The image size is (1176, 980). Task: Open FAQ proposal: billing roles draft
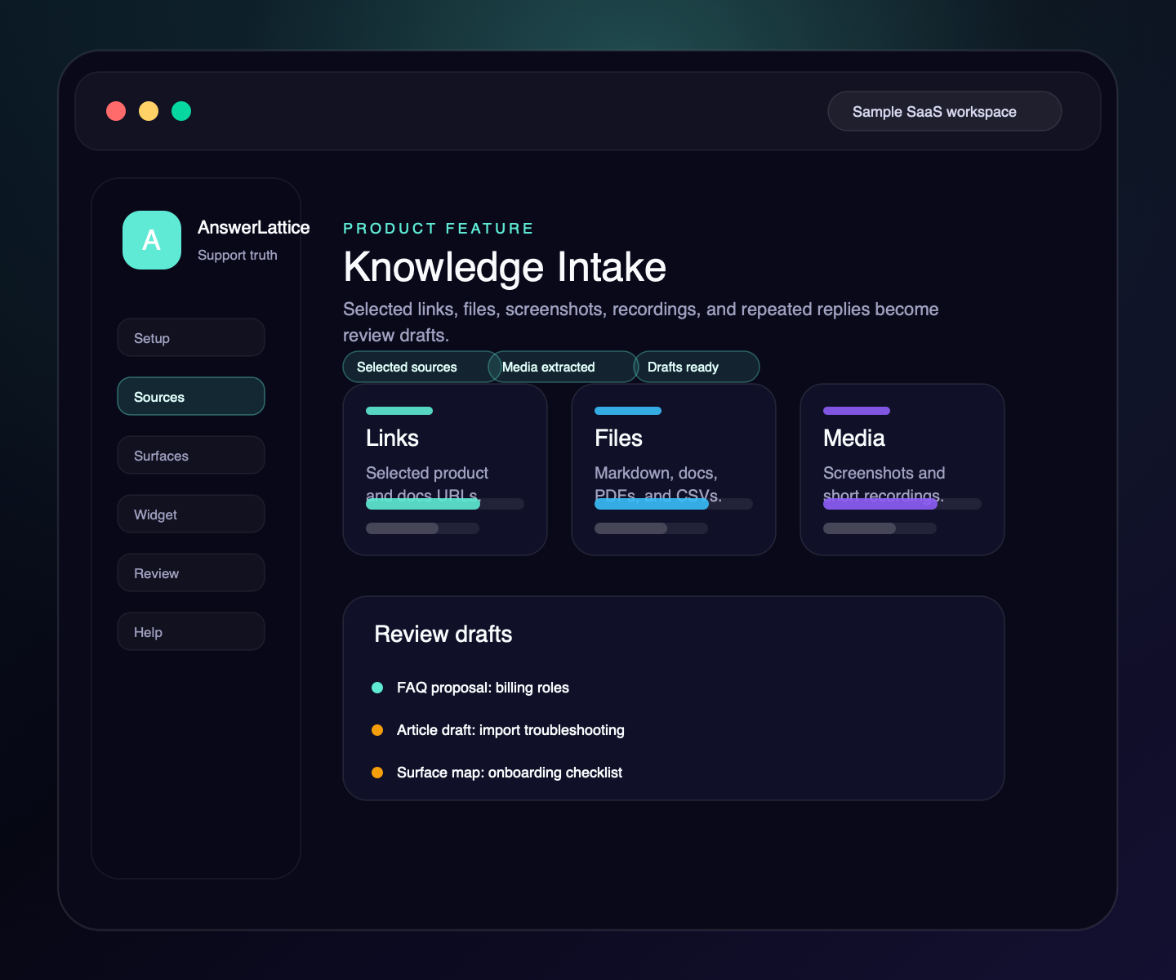click(483, 688)
